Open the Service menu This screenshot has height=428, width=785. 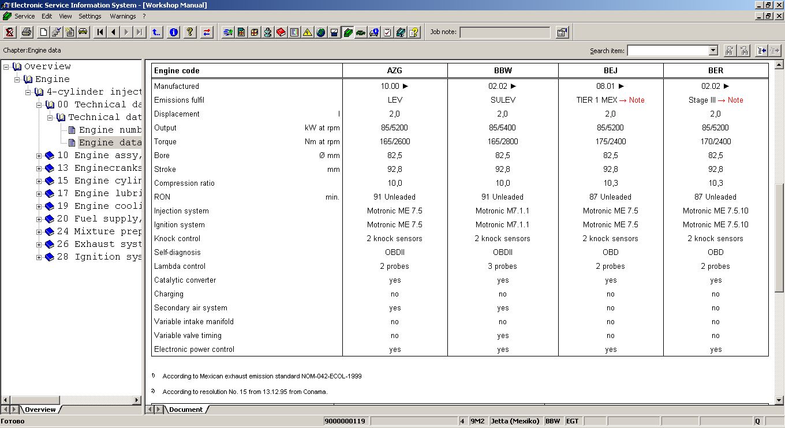[x=24, y=16]
